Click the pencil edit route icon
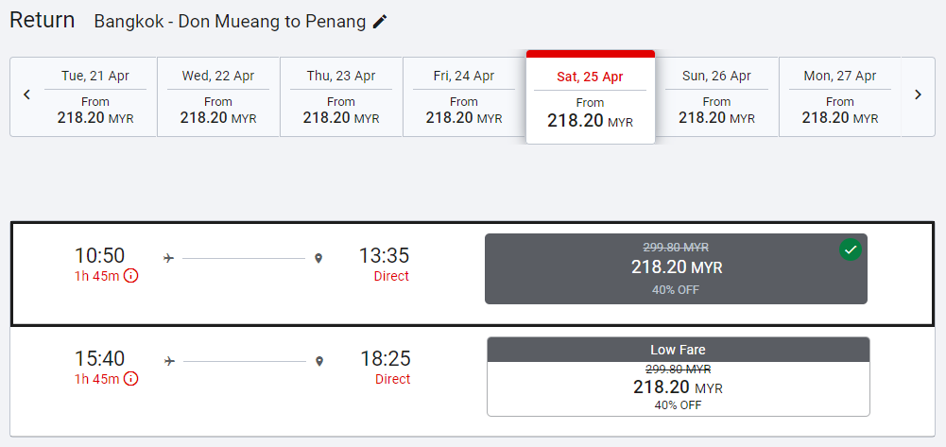 point(380,22)
